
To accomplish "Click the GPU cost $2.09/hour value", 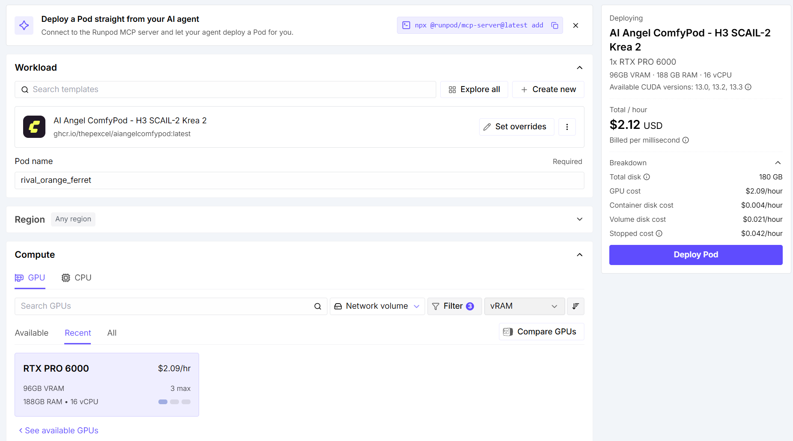I will (764, 191).
